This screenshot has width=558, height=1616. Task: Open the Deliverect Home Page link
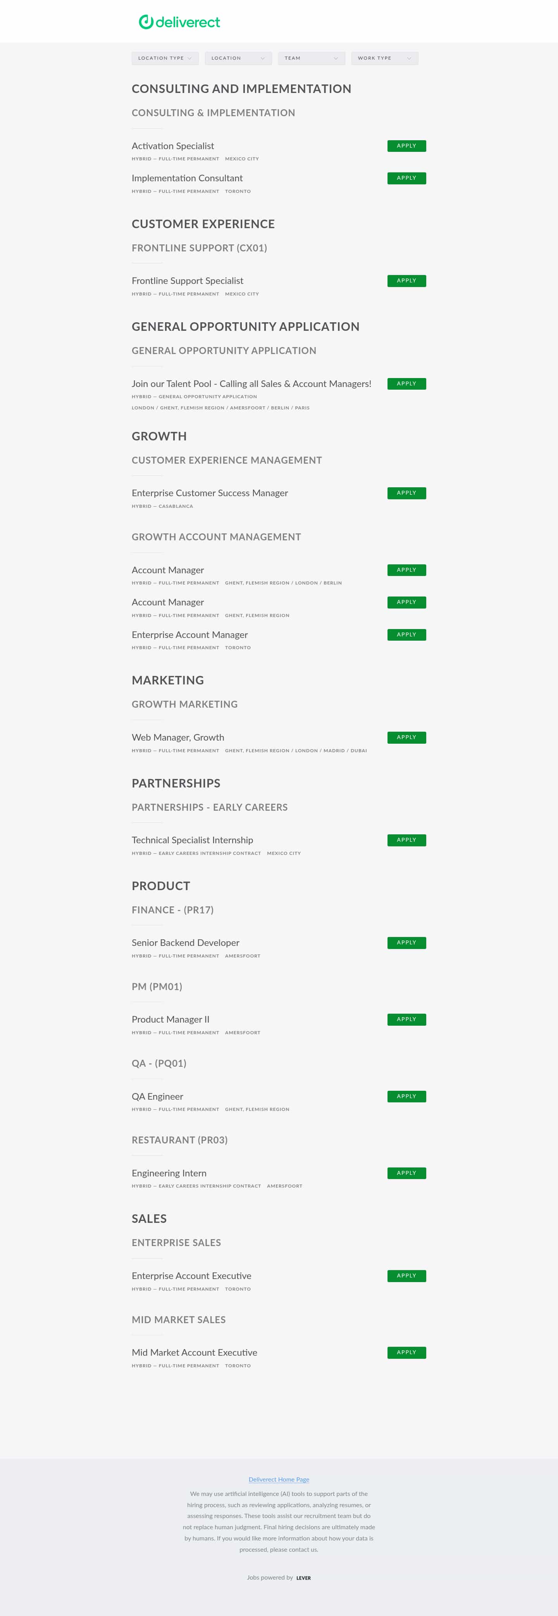point(279,1479)
